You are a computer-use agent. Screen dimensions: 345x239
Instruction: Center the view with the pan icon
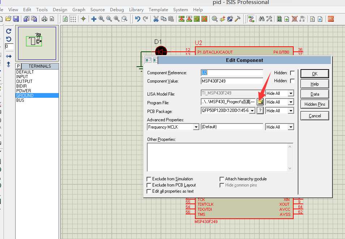click(94, 19)
